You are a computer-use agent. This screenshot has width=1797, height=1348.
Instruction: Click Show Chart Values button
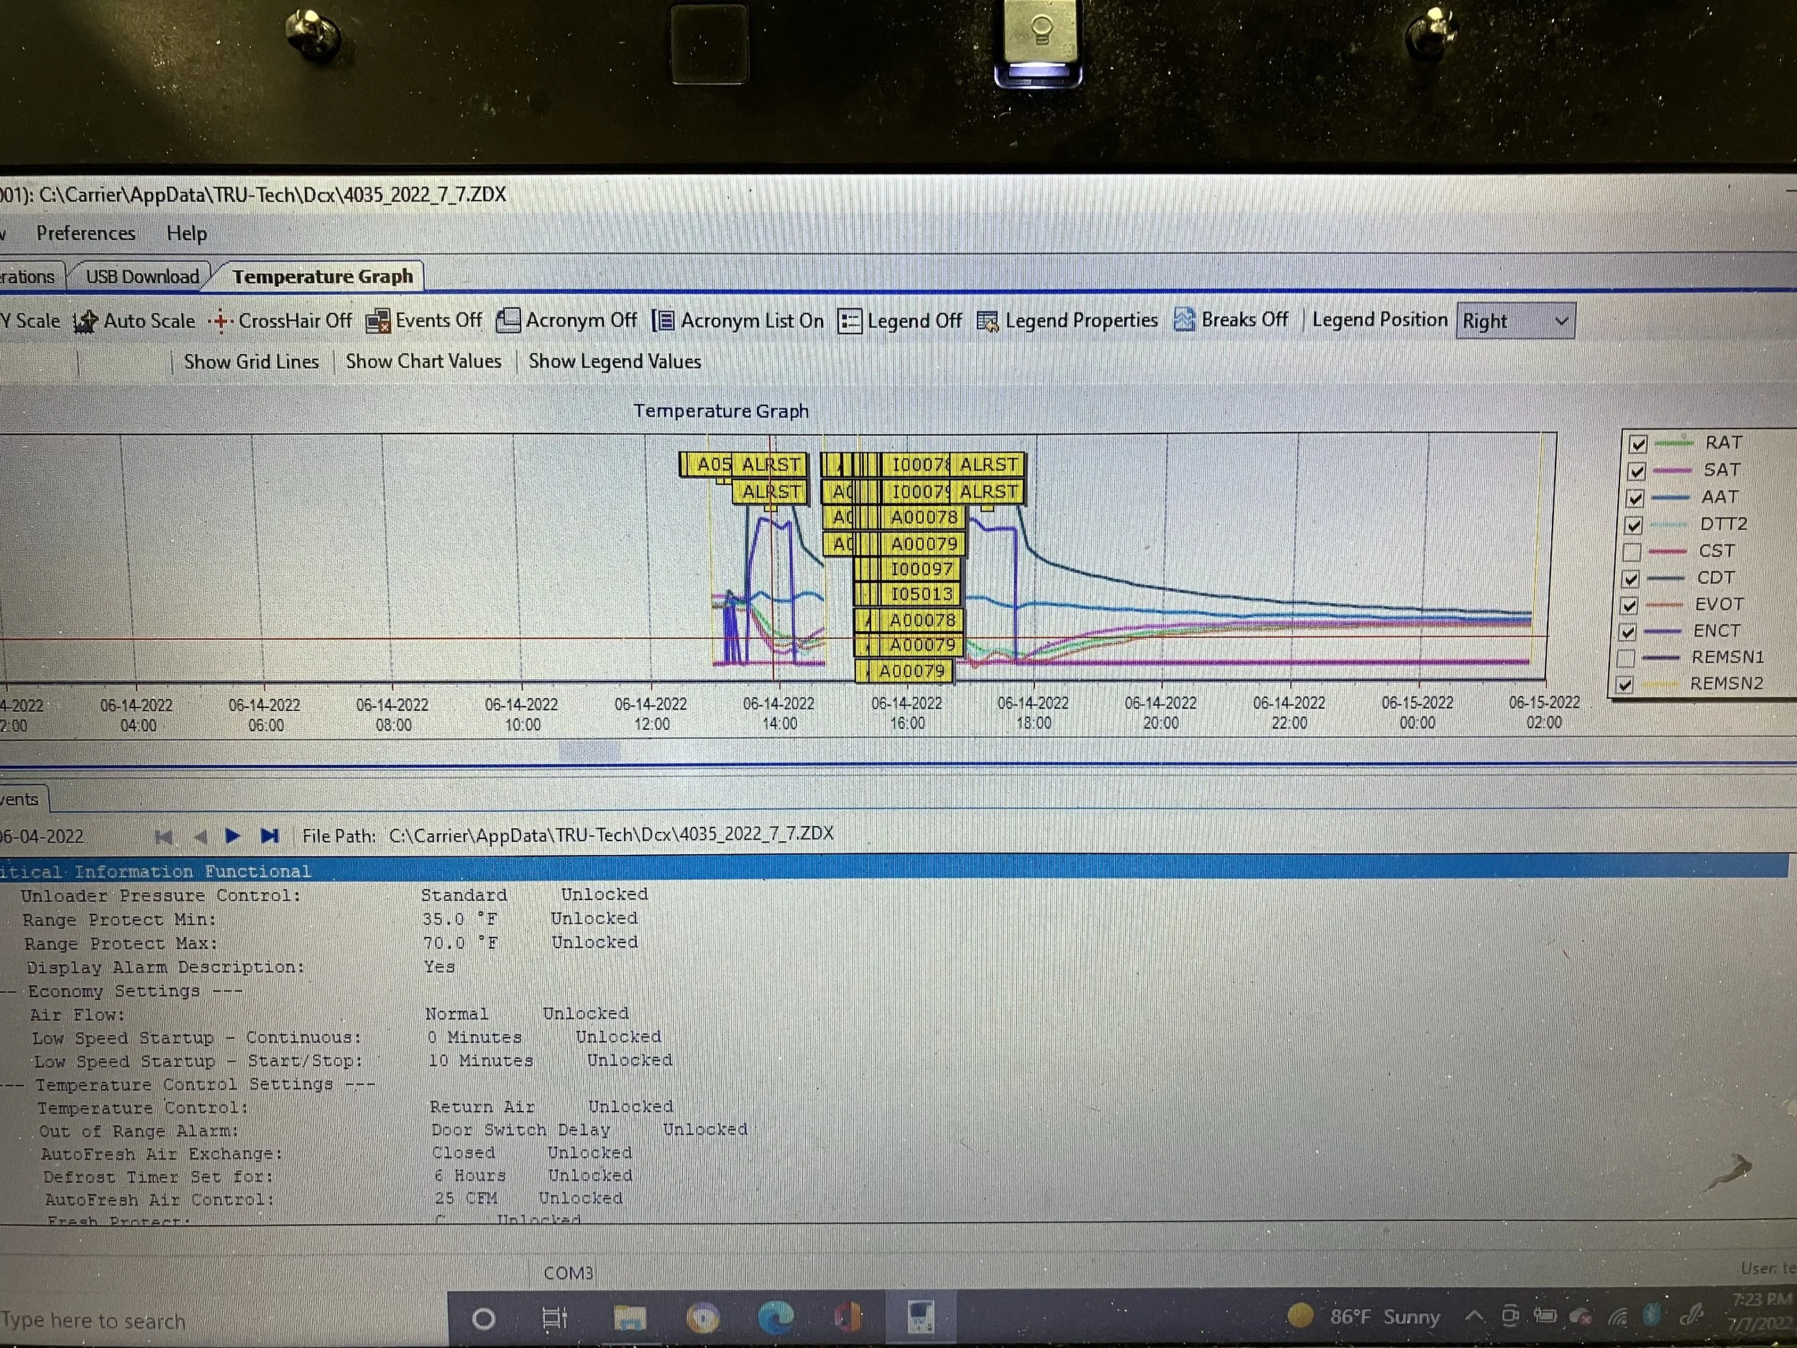(x=423, y=362)
